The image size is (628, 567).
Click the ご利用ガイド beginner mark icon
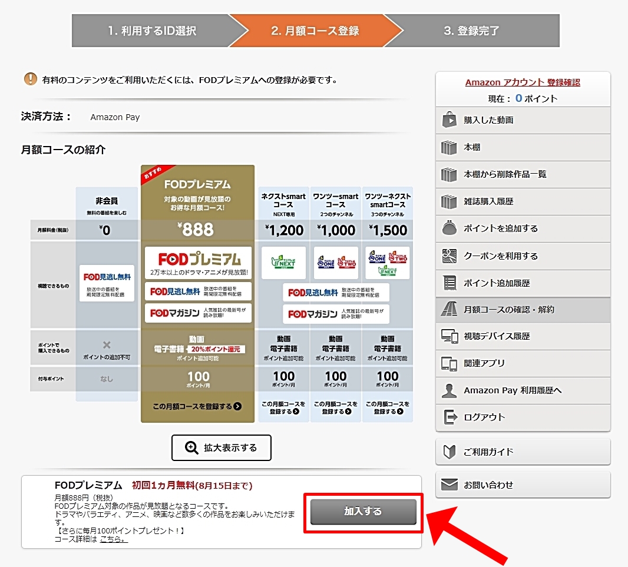coord(449,452)
